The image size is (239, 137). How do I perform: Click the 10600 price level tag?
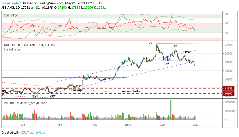coord(228,94)
